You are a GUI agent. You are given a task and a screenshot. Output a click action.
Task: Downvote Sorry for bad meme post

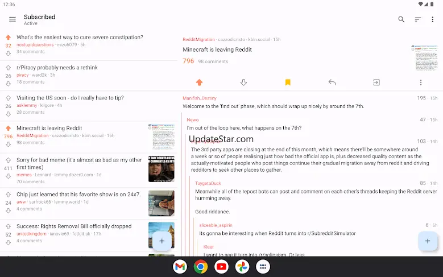pyautogui.click(x=8, y=176)
